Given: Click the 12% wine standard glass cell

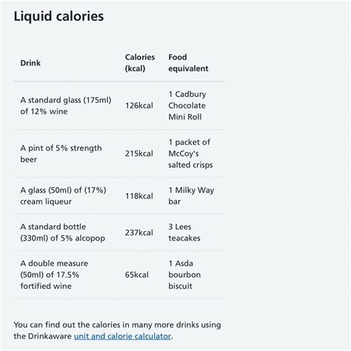Looking at the screenshot, I should [x=66, y=106].
